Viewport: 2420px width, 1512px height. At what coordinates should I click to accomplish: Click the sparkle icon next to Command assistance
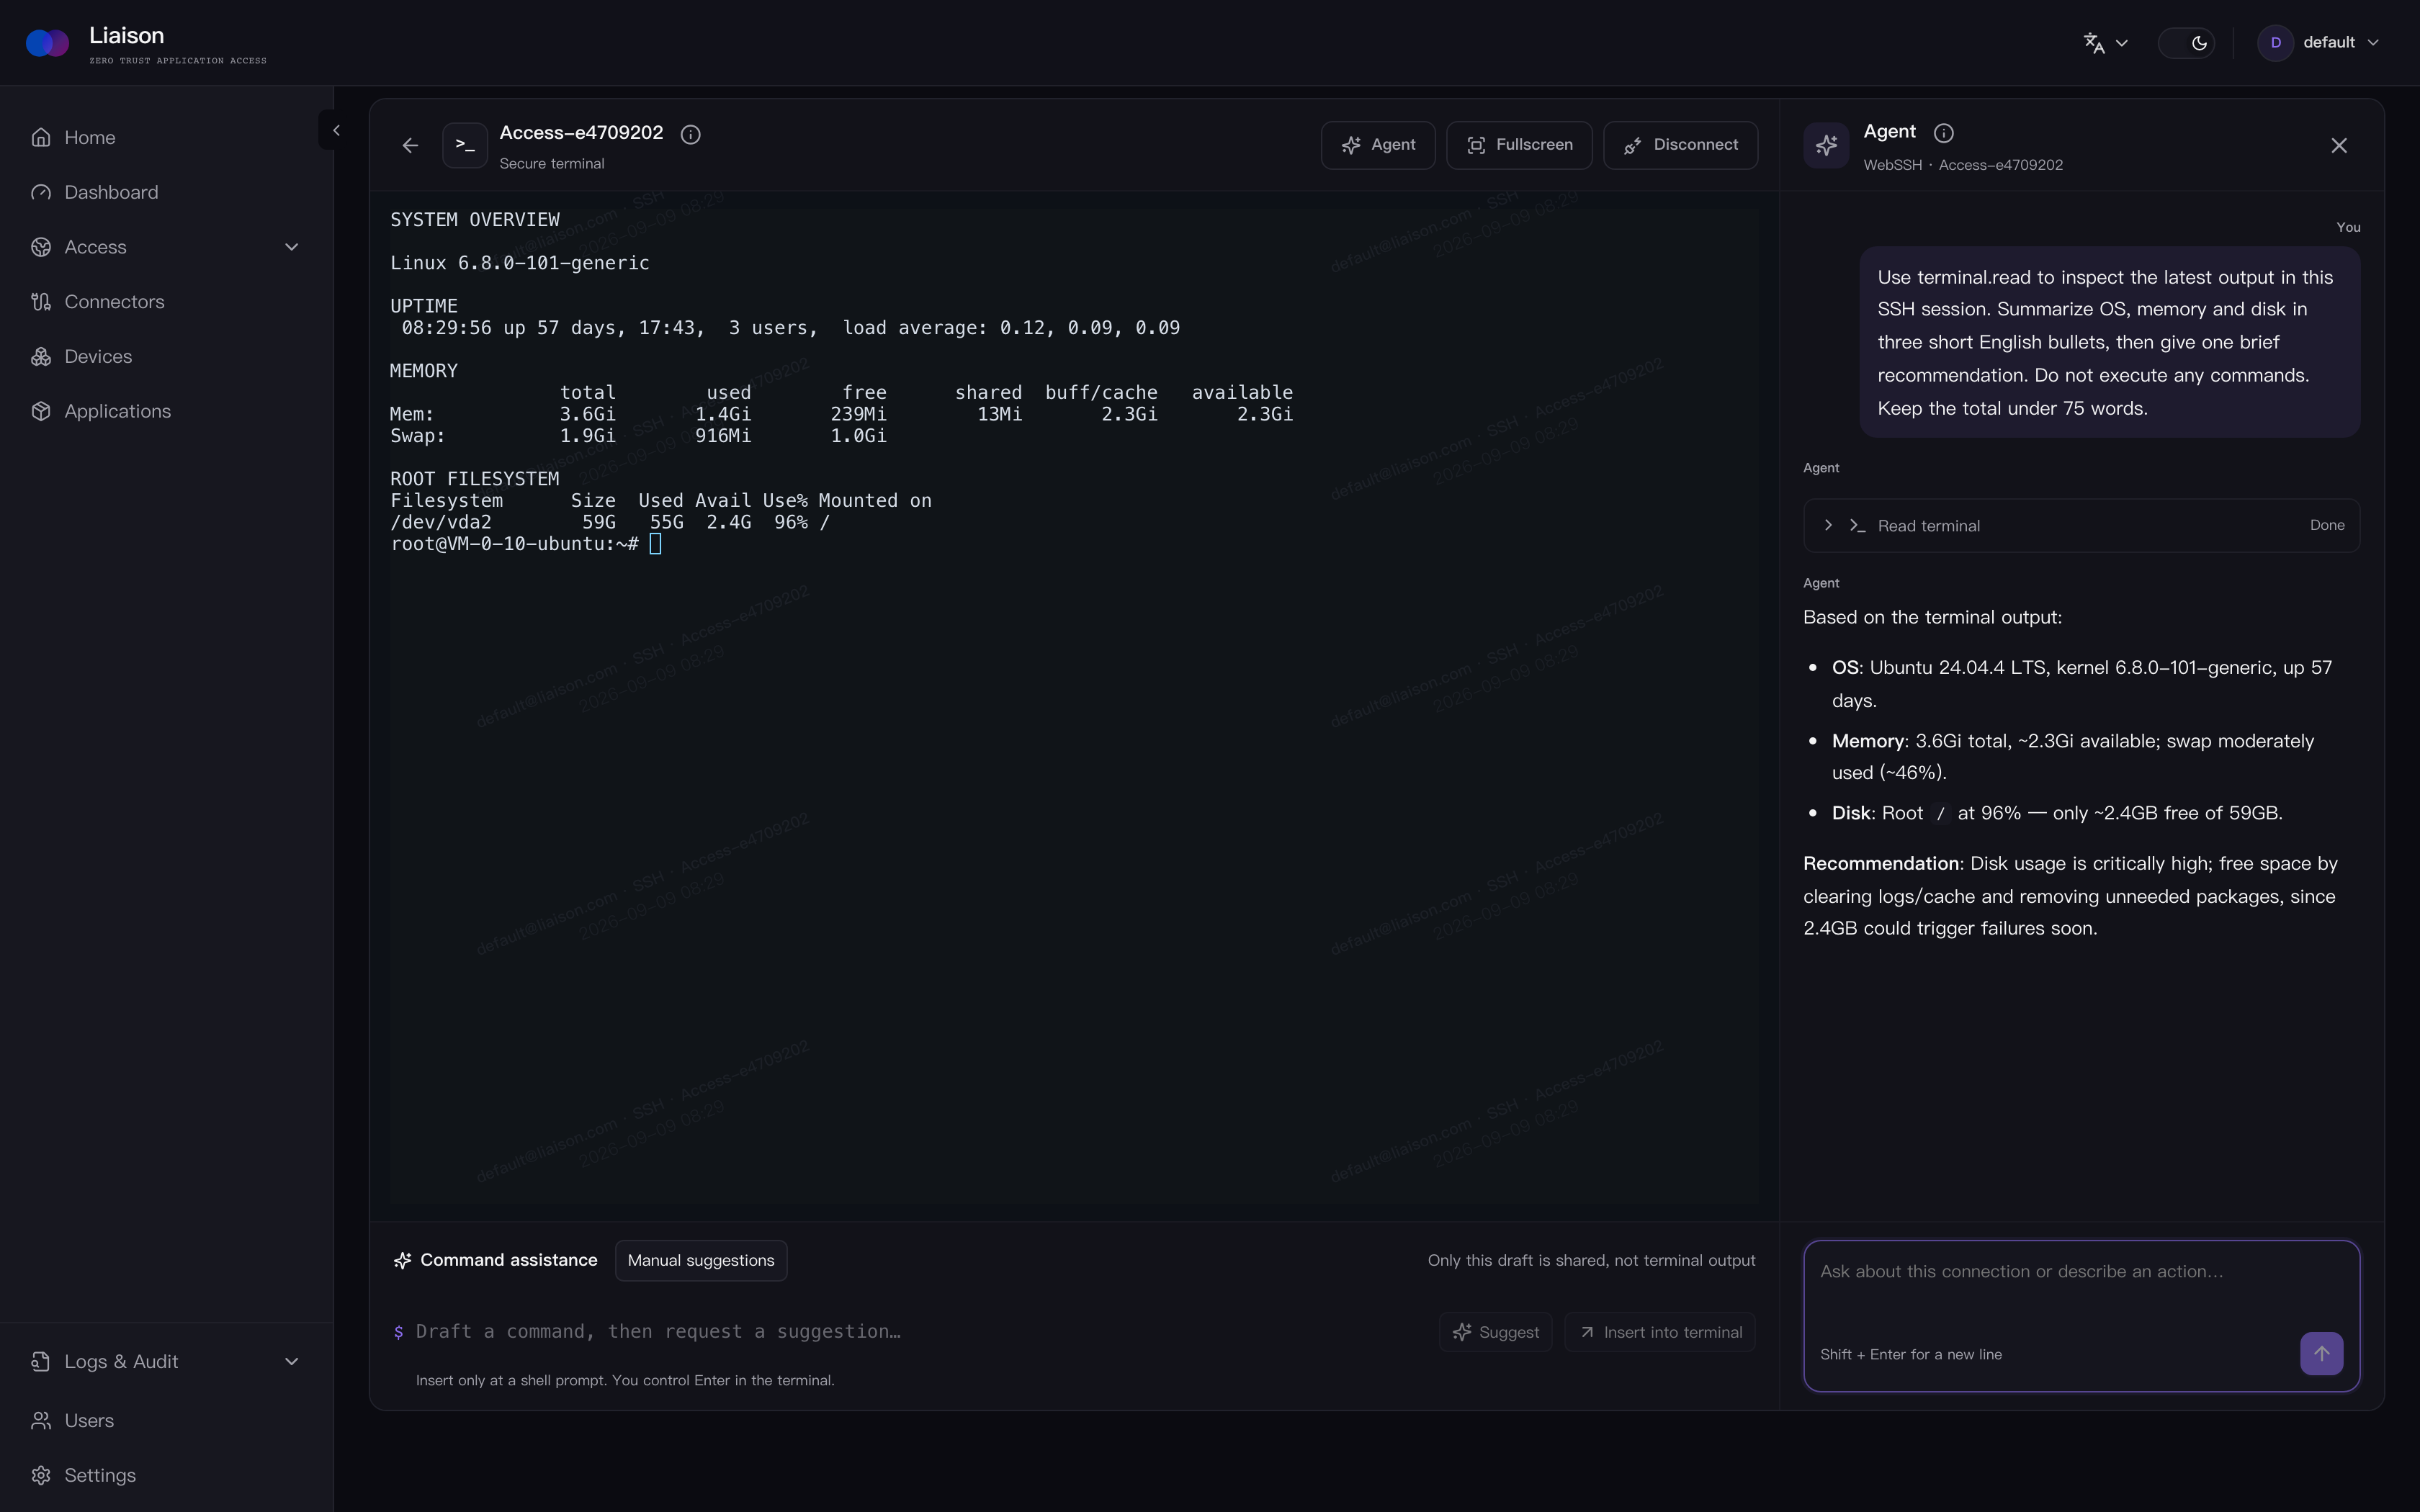point(402,1261)
